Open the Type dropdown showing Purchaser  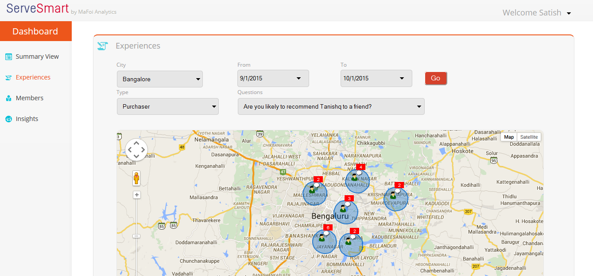pyautogui.click(x=168, y=106)
